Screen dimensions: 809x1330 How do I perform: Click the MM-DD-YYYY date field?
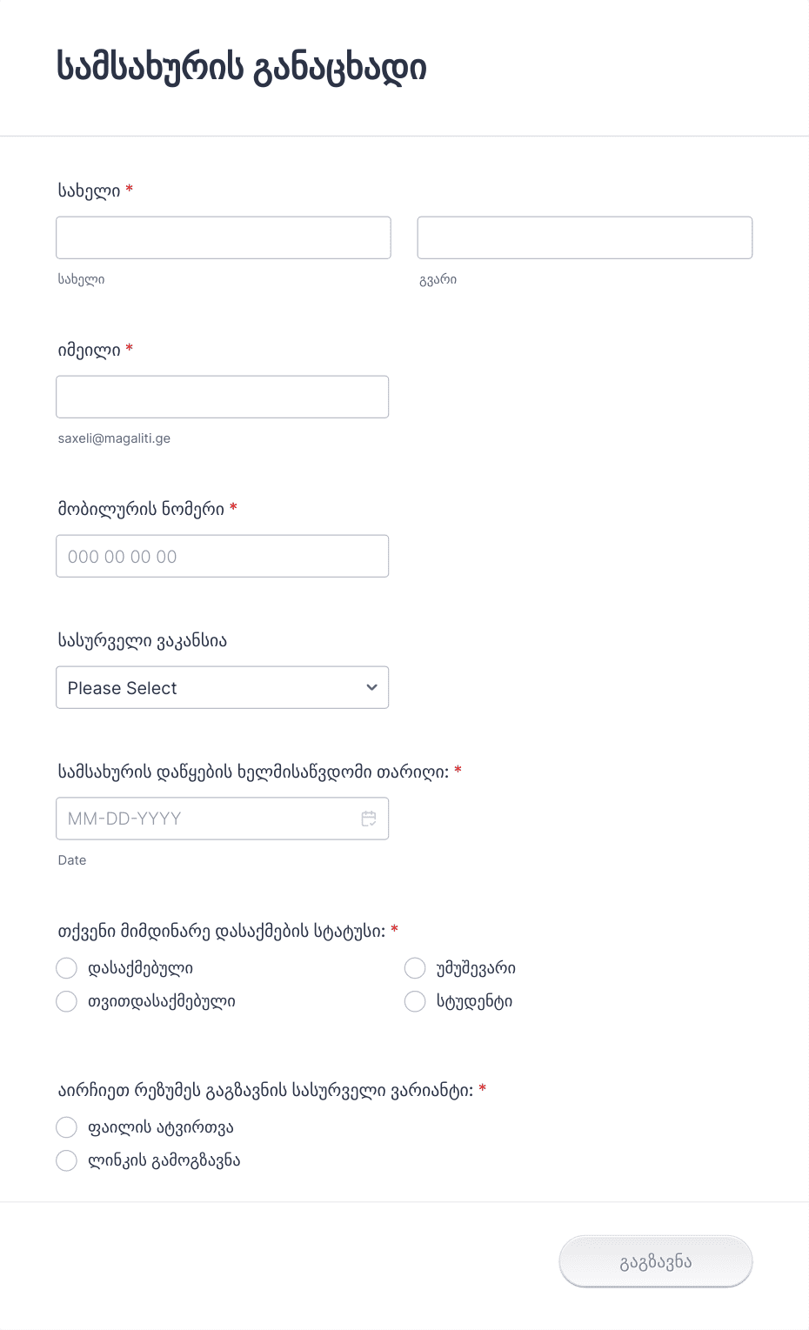[222, 819]
